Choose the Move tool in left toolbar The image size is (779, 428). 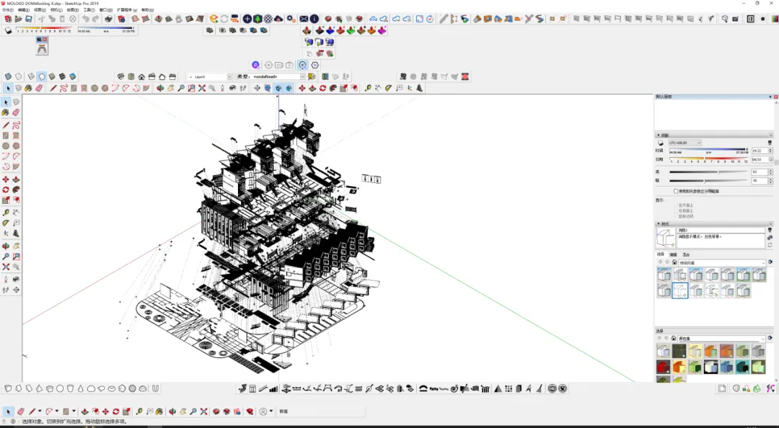tap(6, 179)
